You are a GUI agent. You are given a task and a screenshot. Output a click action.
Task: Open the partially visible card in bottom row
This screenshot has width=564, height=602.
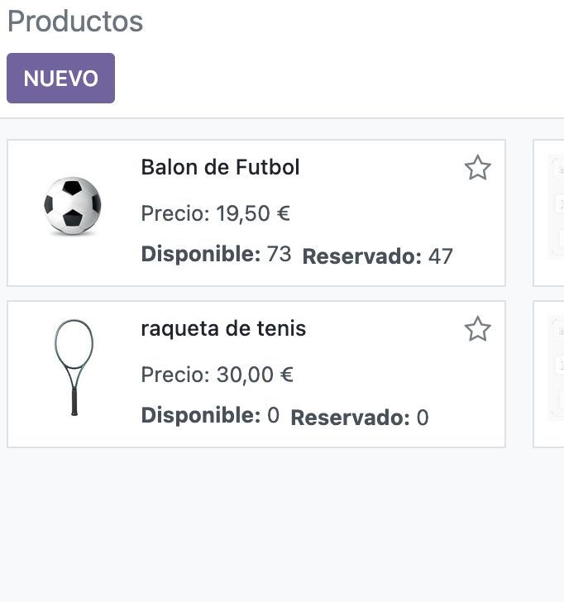point(548,375)
